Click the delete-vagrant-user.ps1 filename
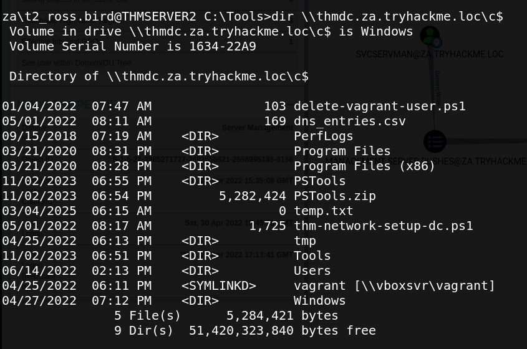This screenshot has height=349, width=527. [x=379, y=106]
